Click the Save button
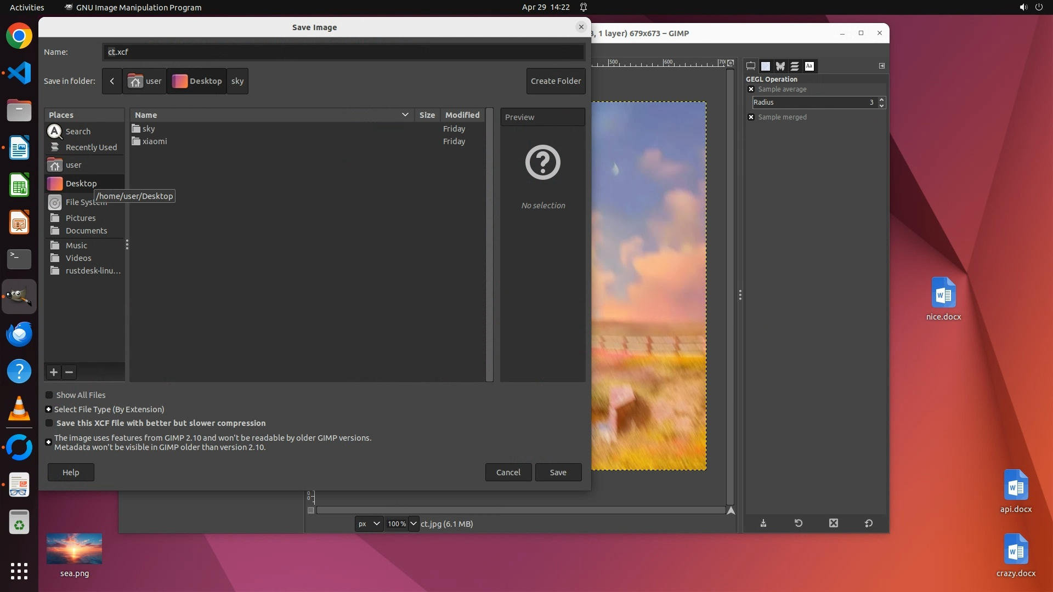Viewport: 1053px width, 592px height. click(558, 473)
